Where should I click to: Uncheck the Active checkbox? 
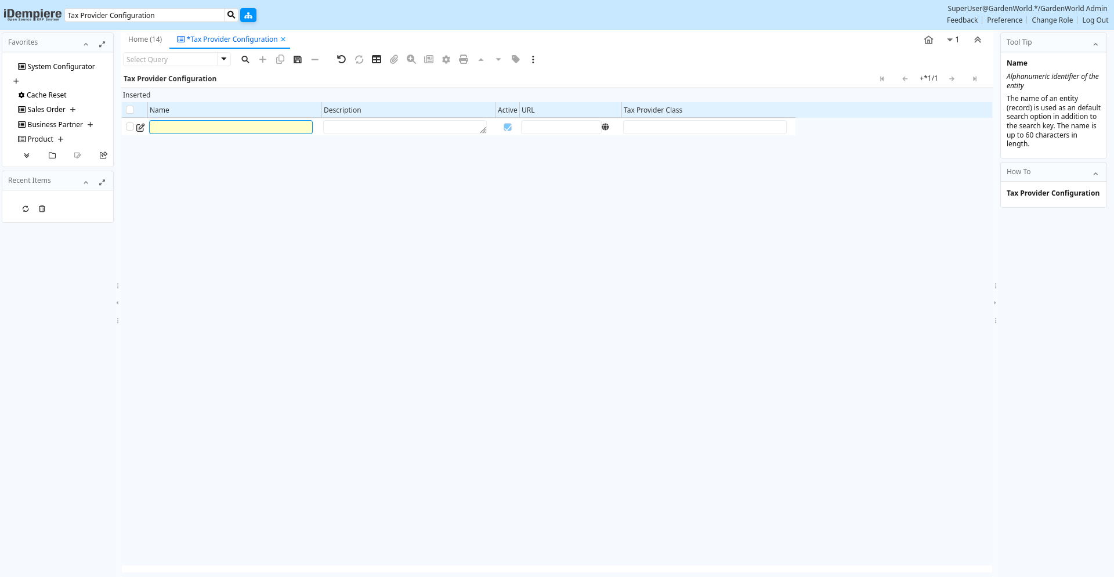pyautogui.click(x=508, y=127)
